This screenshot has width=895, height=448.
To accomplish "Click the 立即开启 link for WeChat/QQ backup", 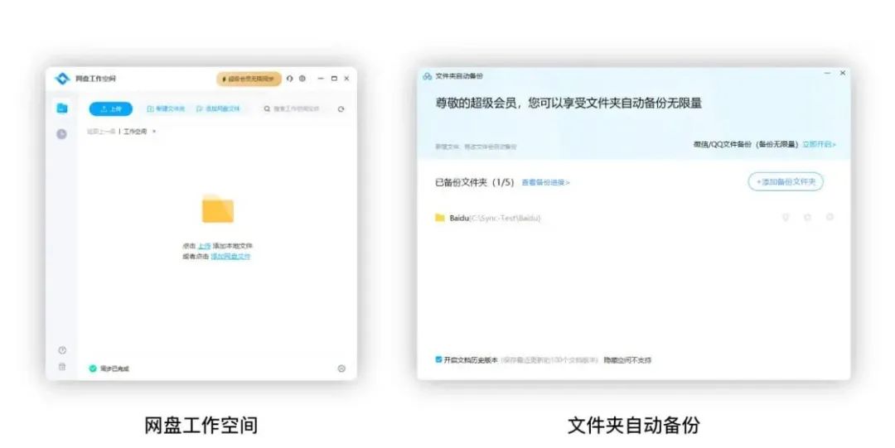I will 819,144.
